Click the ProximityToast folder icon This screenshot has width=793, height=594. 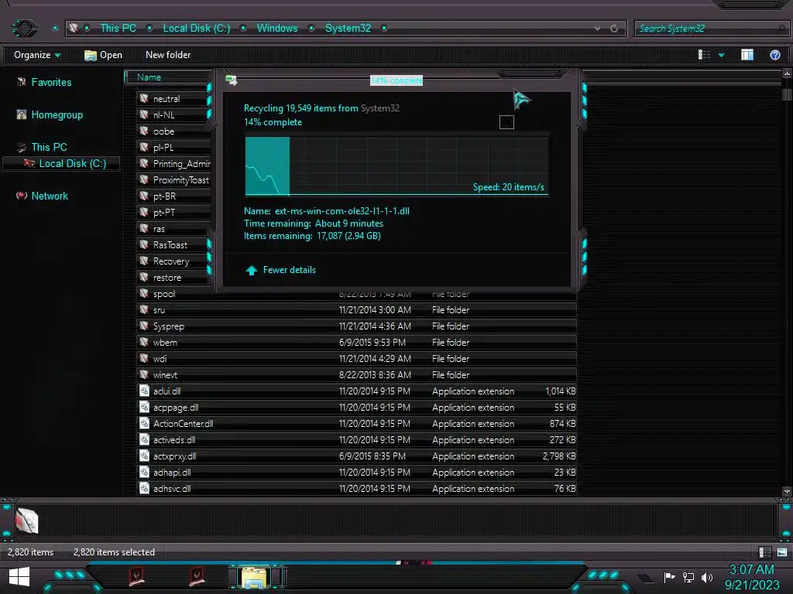point(144,179)
